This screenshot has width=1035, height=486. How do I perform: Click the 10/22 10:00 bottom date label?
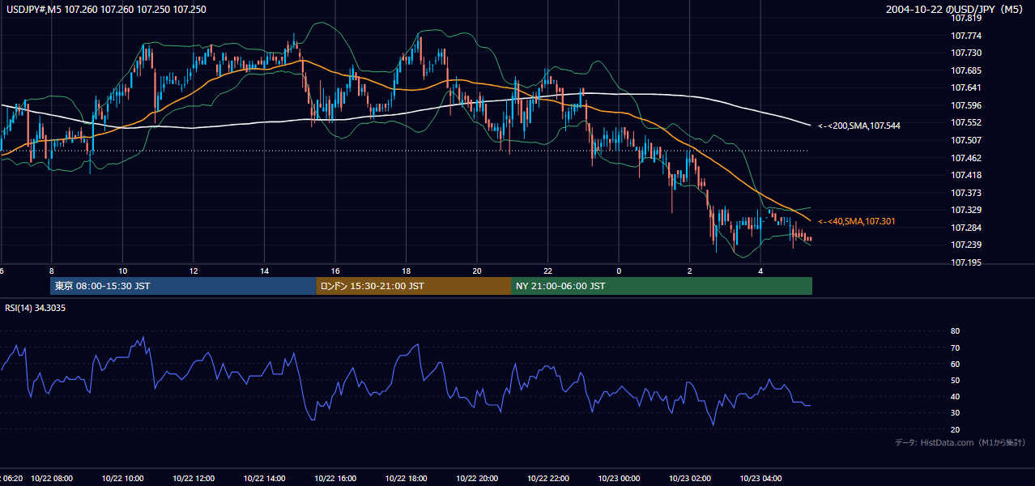[x=123, y=479]
